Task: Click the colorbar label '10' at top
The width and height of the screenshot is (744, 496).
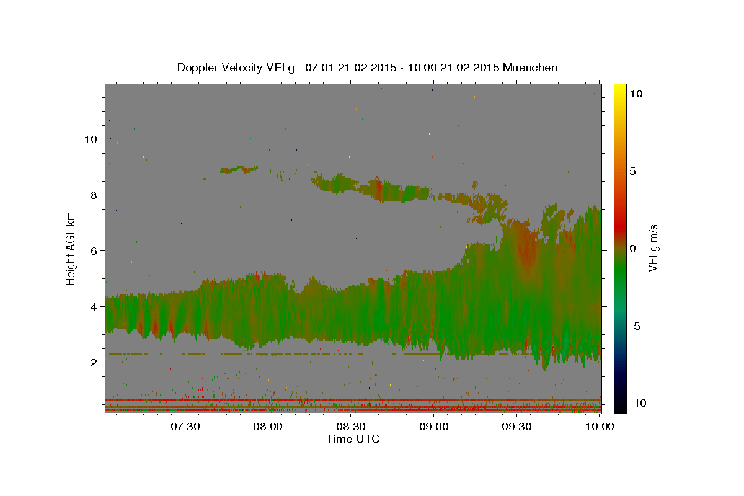Action: [x=636, y=94]
